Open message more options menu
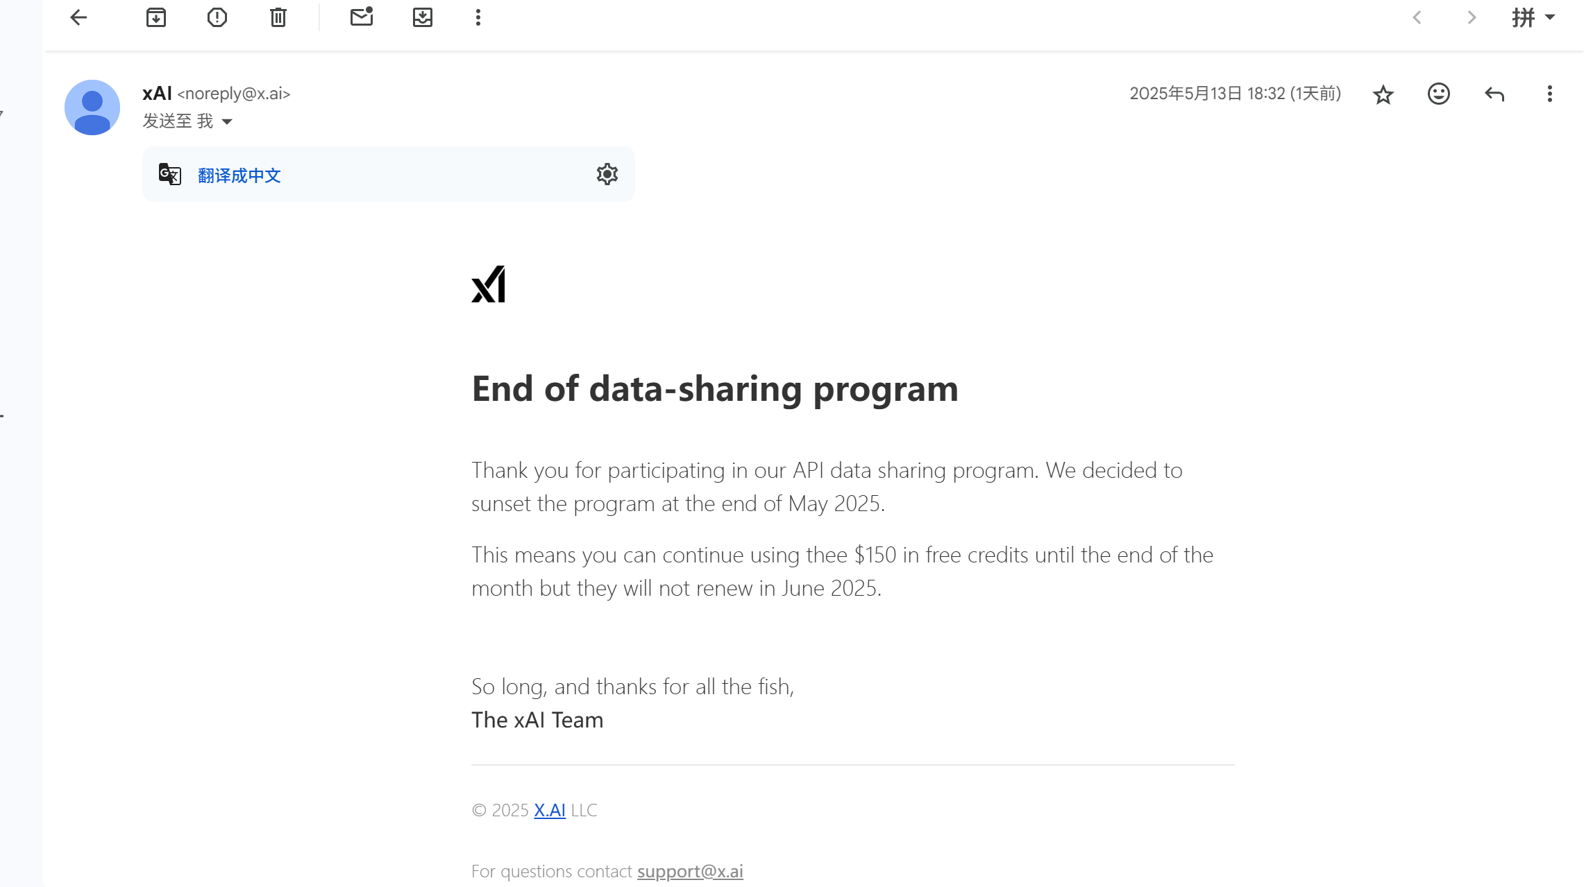This screenshot has width=1593, height=887. pyautogui.click(x=1550, y=94)
